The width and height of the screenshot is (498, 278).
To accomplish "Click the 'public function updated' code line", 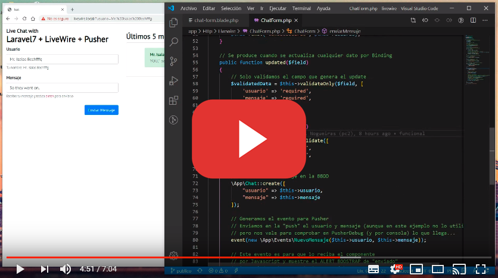I will 264,63.
